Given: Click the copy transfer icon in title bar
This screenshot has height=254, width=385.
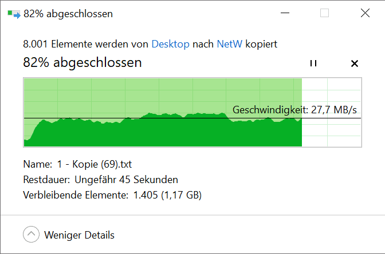Looking at the screenshot, I should coord(14,14).
